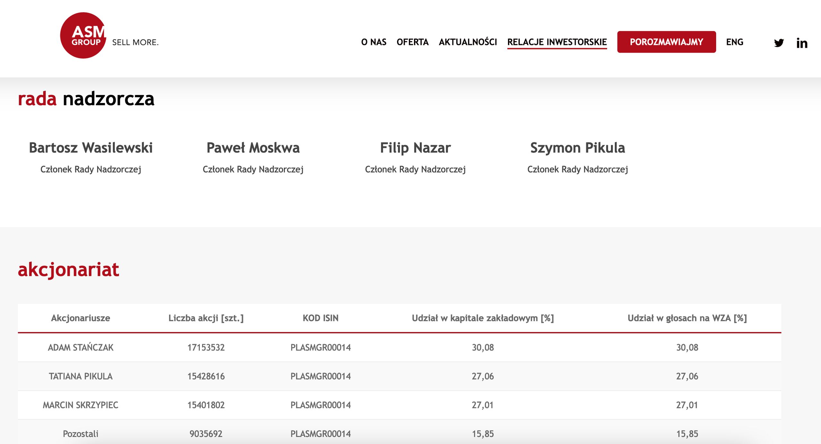Select board member Filip Nazar
The height and width of the screenshot is (444, 821).
point(415,148)
